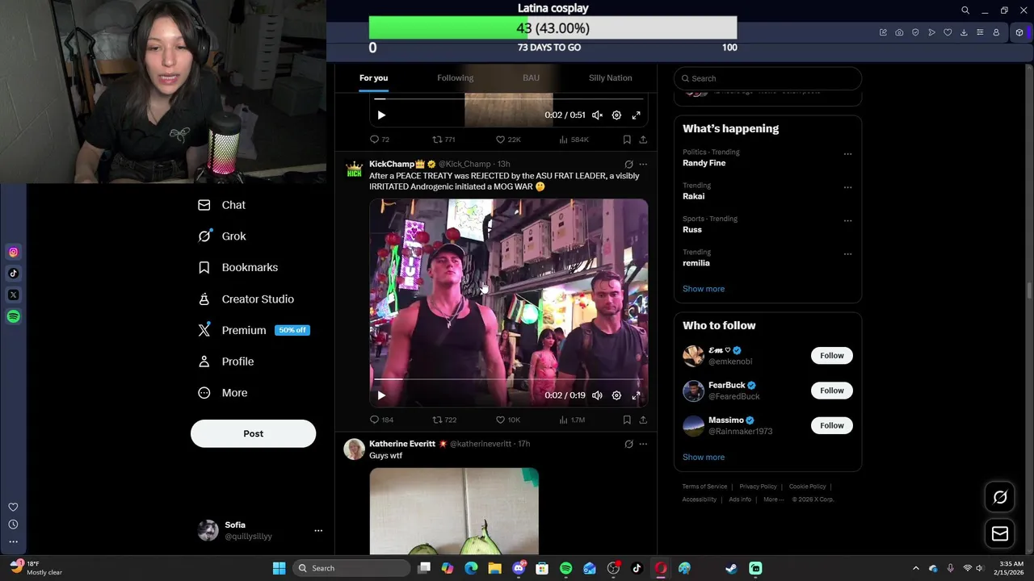Share the KickChamp post
This screenshot has height=581, width=1034.
643,420
